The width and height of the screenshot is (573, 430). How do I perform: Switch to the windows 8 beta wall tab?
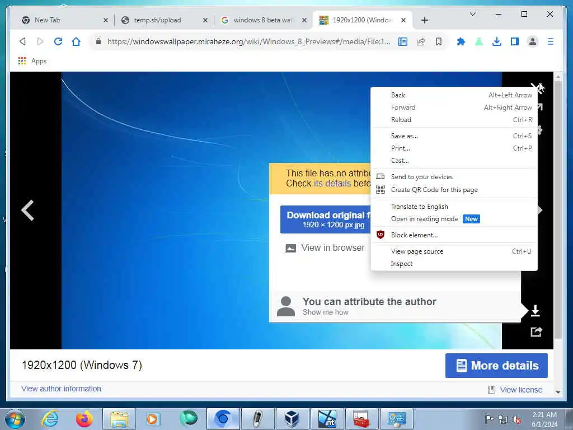[x=263, y=20]
